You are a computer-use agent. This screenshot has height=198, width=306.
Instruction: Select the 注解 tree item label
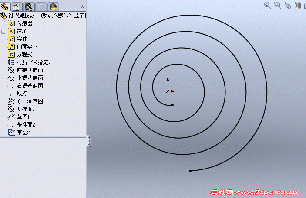pos(22,31)
